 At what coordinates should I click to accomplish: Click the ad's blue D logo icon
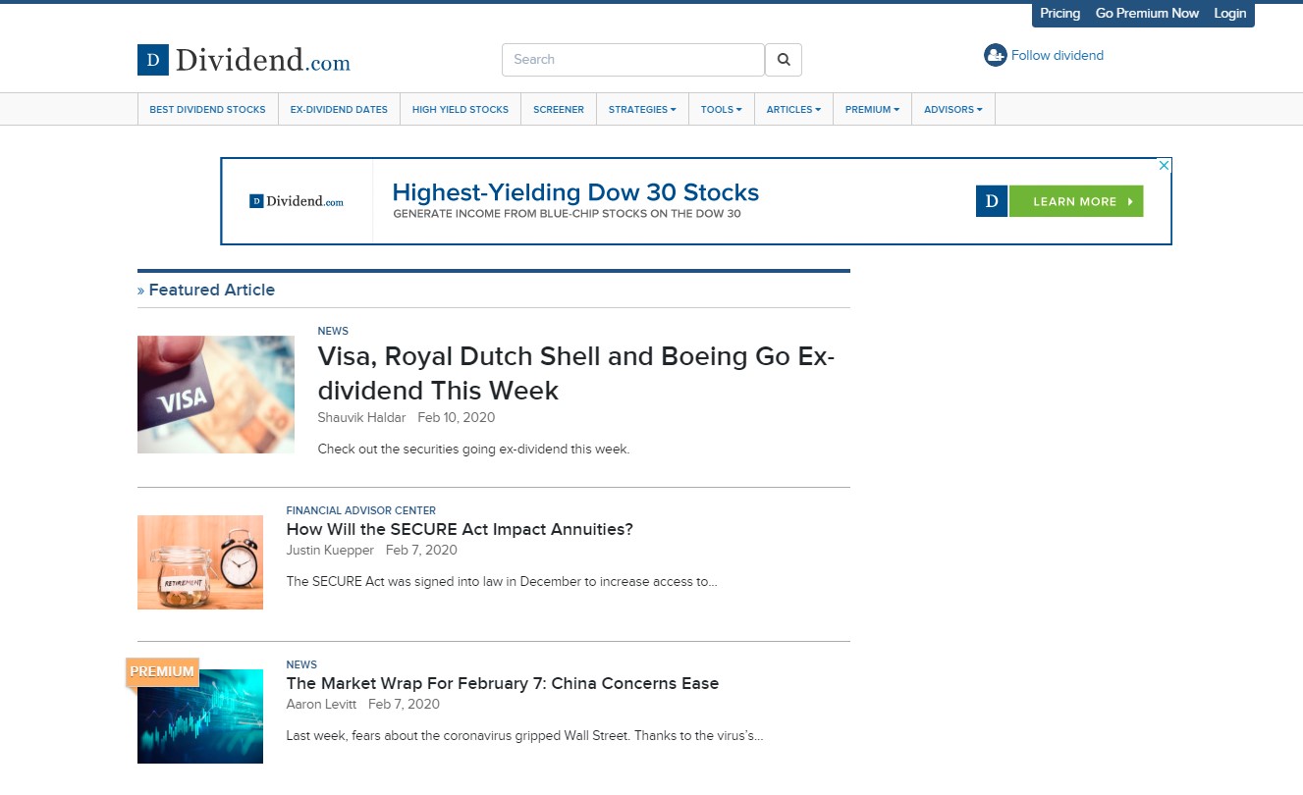992,201
